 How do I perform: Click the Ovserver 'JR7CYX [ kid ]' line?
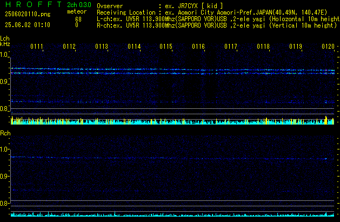coord(160,6)
